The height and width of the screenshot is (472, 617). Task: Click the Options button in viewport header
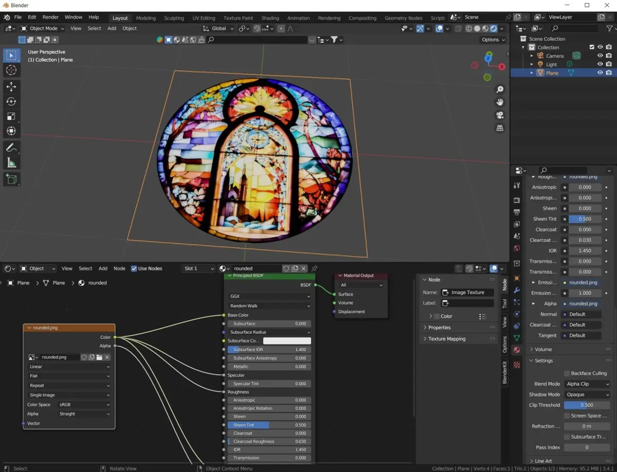coord(493,40)
